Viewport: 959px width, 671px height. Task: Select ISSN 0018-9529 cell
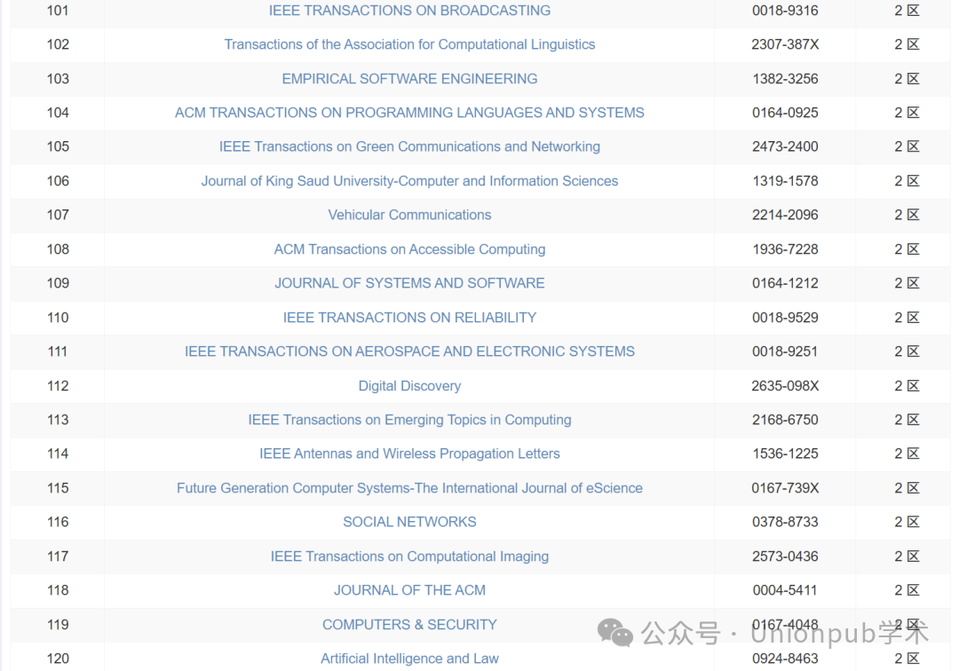[785, 318]
